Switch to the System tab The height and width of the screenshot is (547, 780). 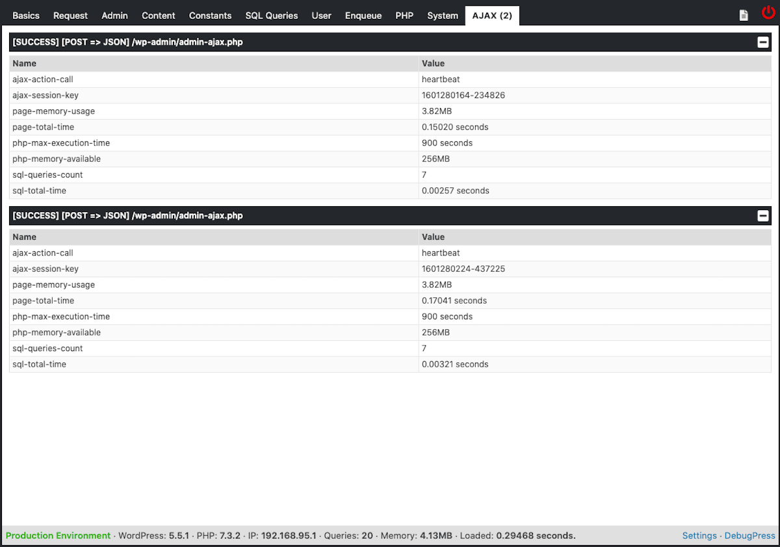click(443, 16)
